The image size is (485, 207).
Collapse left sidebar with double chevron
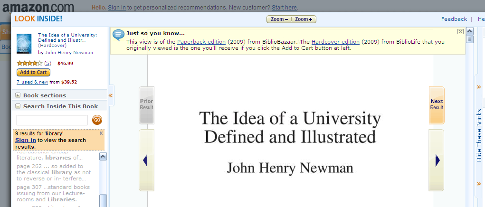[110, 95]
